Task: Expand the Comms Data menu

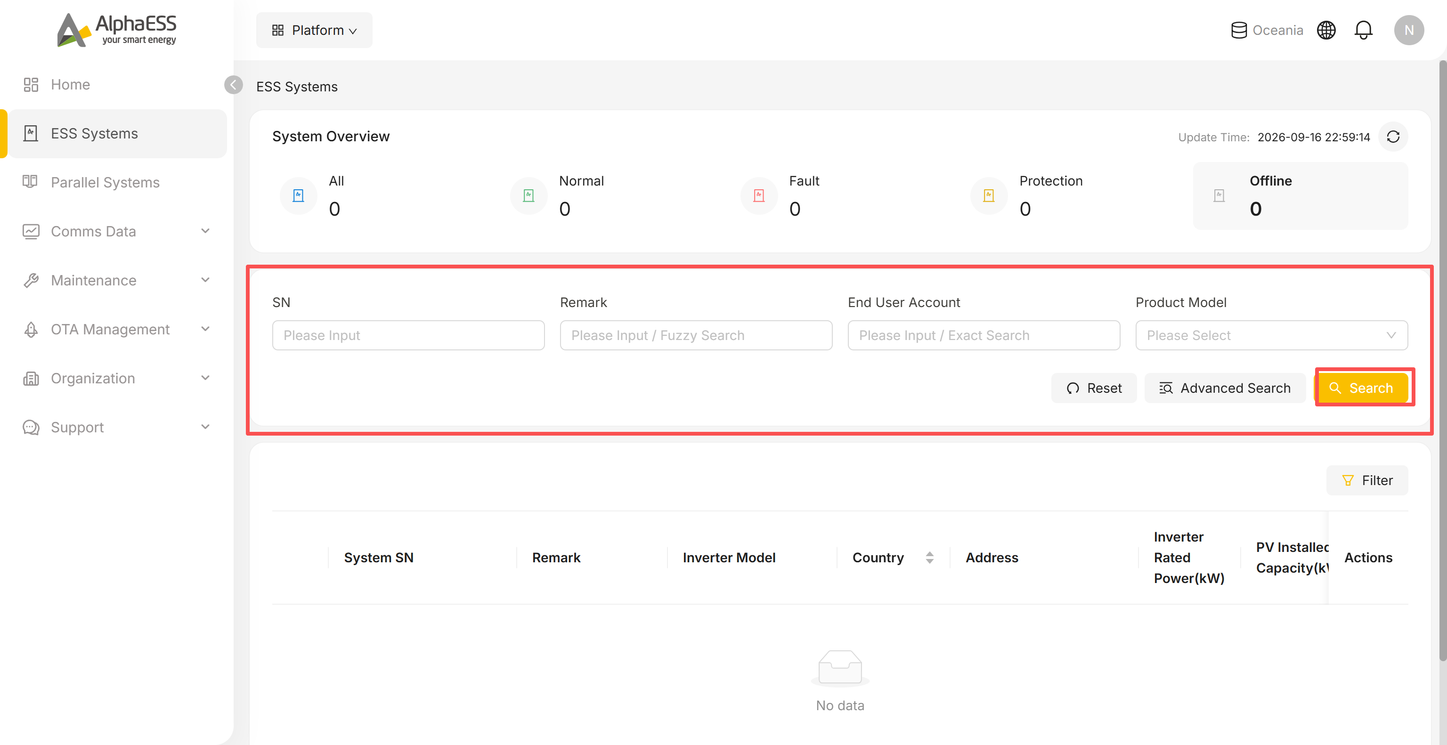Action: point(117,231)
